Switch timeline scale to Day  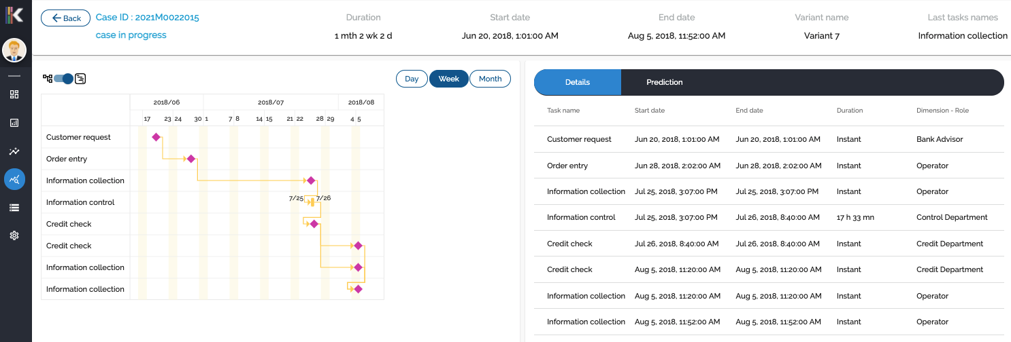pyautogui.click(x=412, y=79)
